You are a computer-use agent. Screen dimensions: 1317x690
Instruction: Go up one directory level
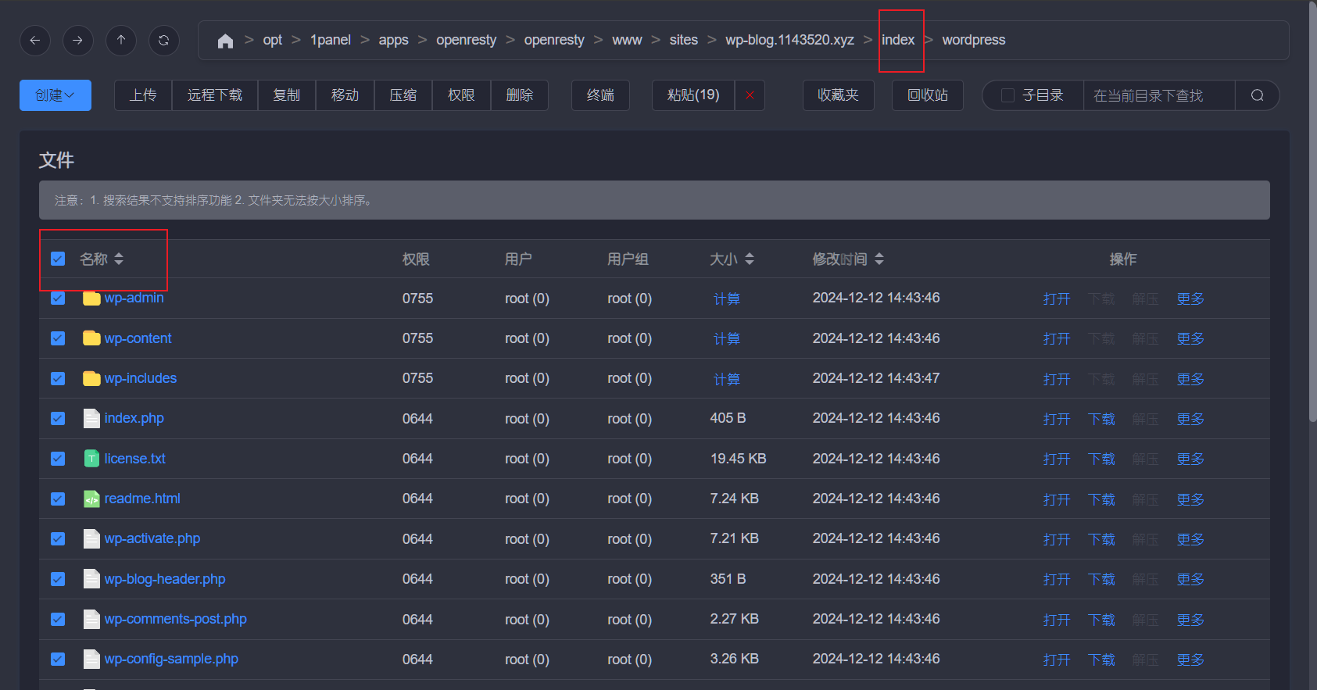click(x=121, y=41)
